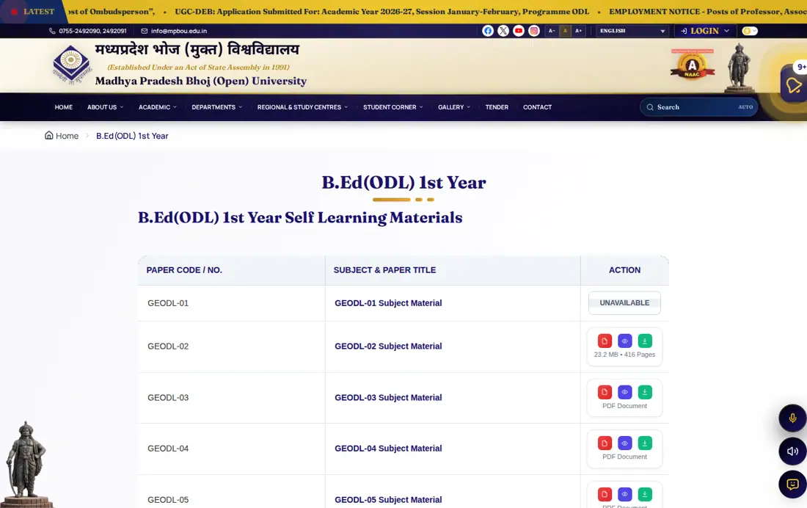The height and width of the screenshot is (508, 807).
Task: Click info@mpbou.edu.in email link
Action: click(x=178, y=31)
